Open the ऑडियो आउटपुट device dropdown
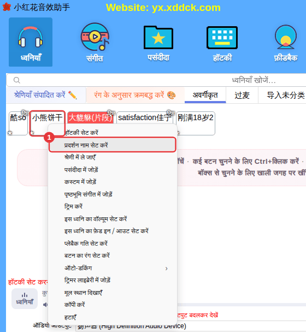 pos(191,326)
